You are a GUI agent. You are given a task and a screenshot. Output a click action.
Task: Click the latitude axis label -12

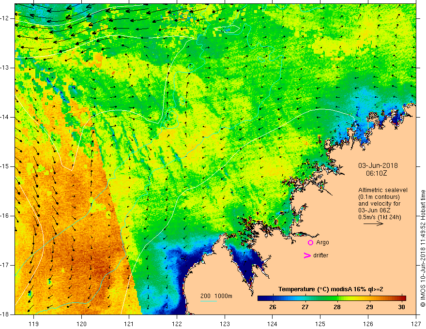click(x=5, y=18)
